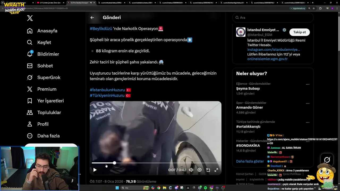Image resolution: width=340 pixels, height=191 pixels.
Task: Open İstanbul Emniyet profile avatar
Action: pos(241,32)
